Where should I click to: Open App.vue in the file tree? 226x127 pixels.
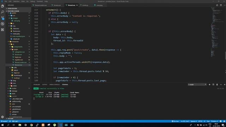coord(17,73)
